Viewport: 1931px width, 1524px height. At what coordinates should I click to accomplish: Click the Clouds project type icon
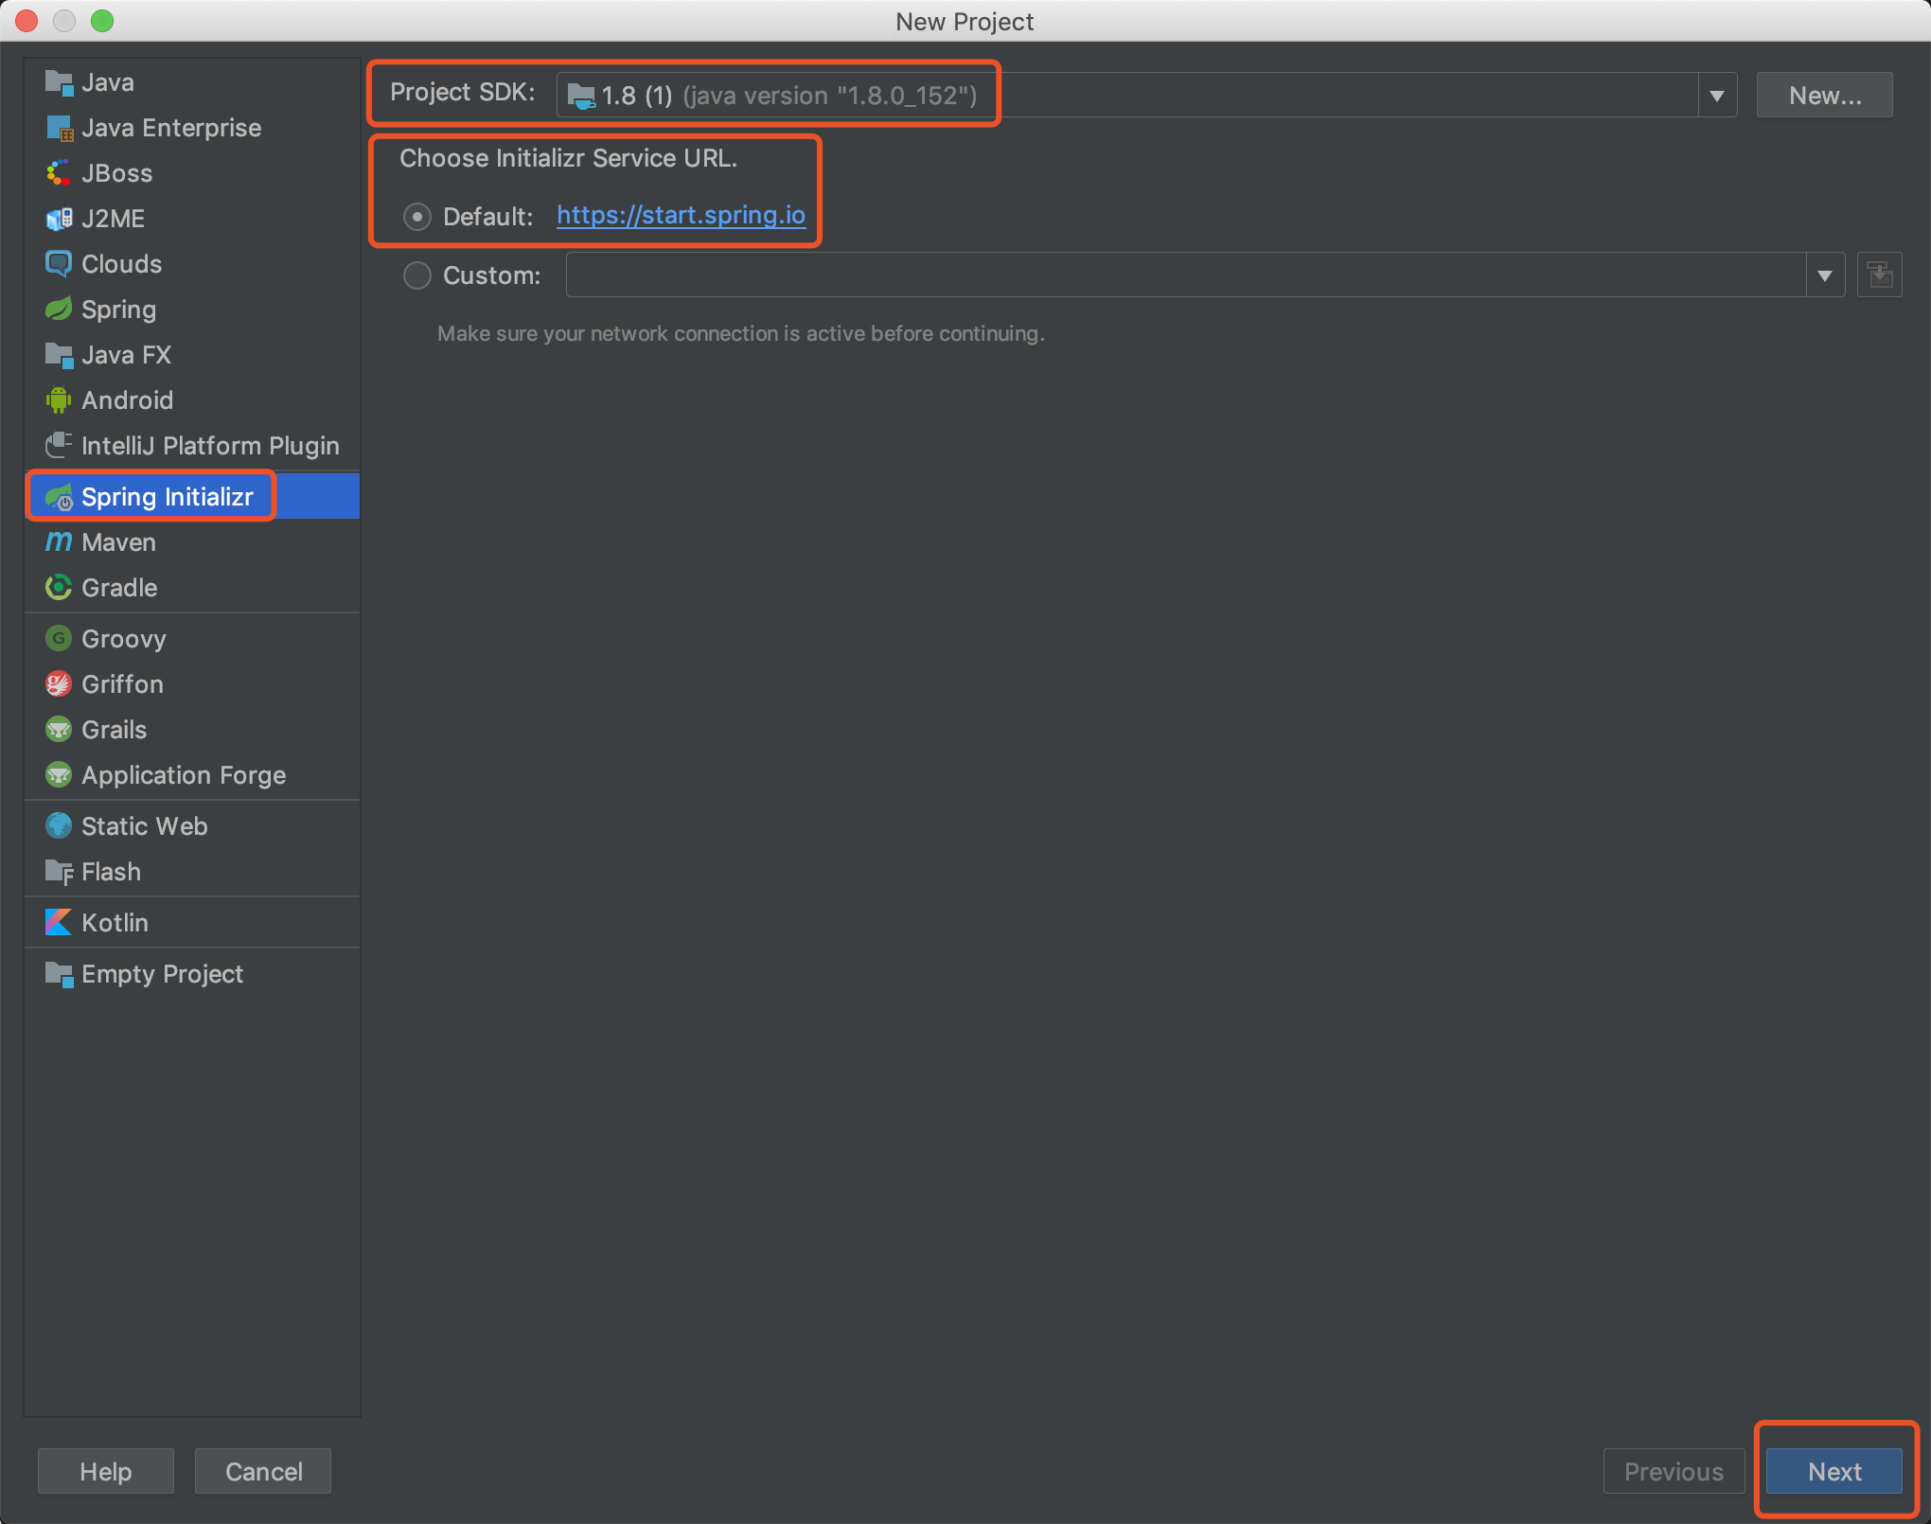[x=59, y=264]
